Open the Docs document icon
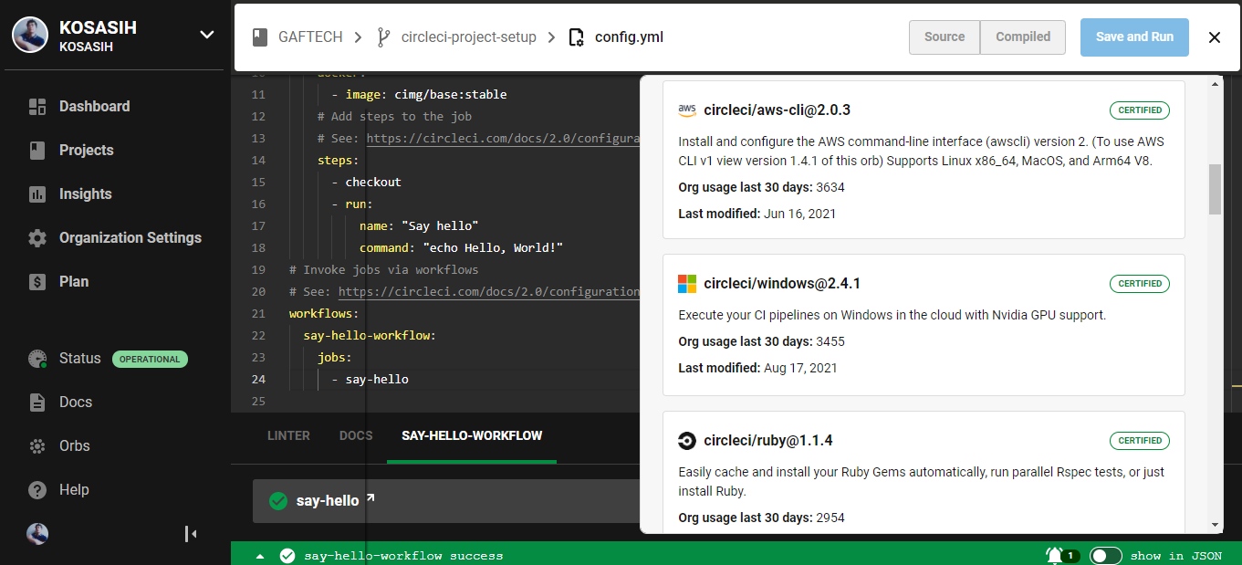The width and height of the screenshot is (1242, 565). [x=37, y=403]
